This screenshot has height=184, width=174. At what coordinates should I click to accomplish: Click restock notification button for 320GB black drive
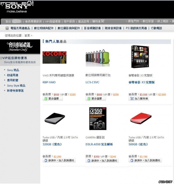pos(59,161)
